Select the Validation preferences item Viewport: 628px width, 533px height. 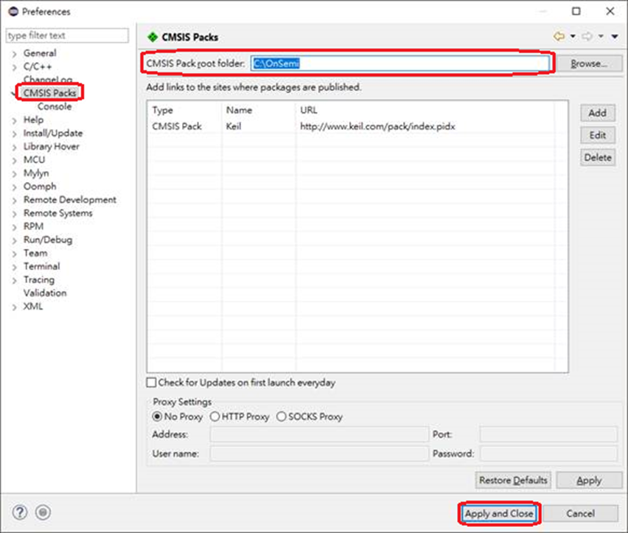click(44, 293)
